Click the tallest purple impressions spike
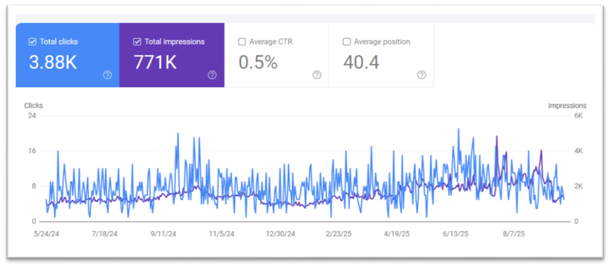The height and width of the screenshot is (267, 610). tap(497, 137)
